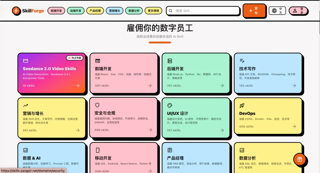Open the 中文 language selector

click(277, 11)
